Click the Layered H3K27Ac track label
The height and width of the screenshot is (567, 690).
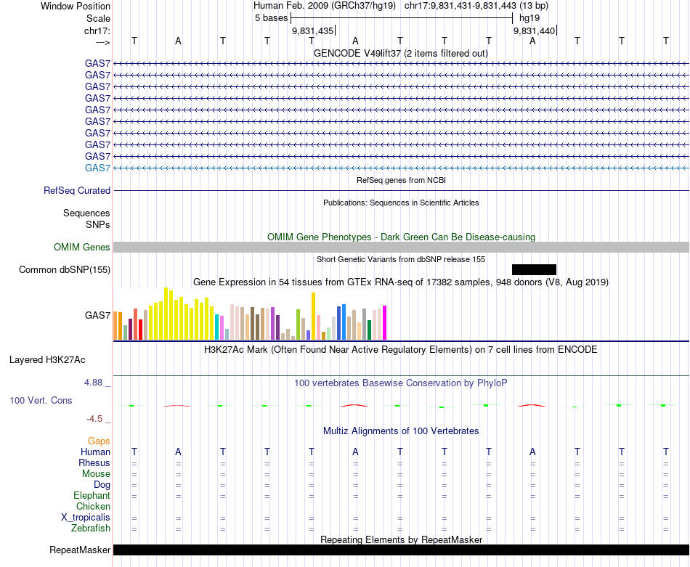tap(47, 360)
